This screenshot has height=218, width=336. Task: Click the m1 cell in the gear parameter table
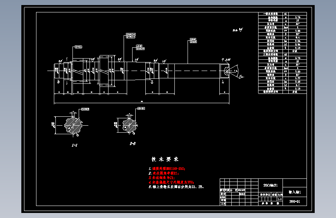tap(286, 14)
